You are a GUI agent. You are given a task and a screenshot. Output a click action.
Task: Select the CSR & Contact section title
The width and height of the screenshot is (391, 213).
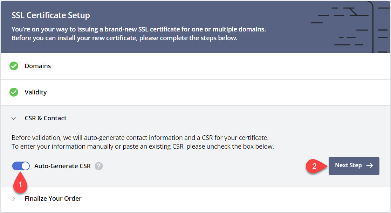coord(46,118)
